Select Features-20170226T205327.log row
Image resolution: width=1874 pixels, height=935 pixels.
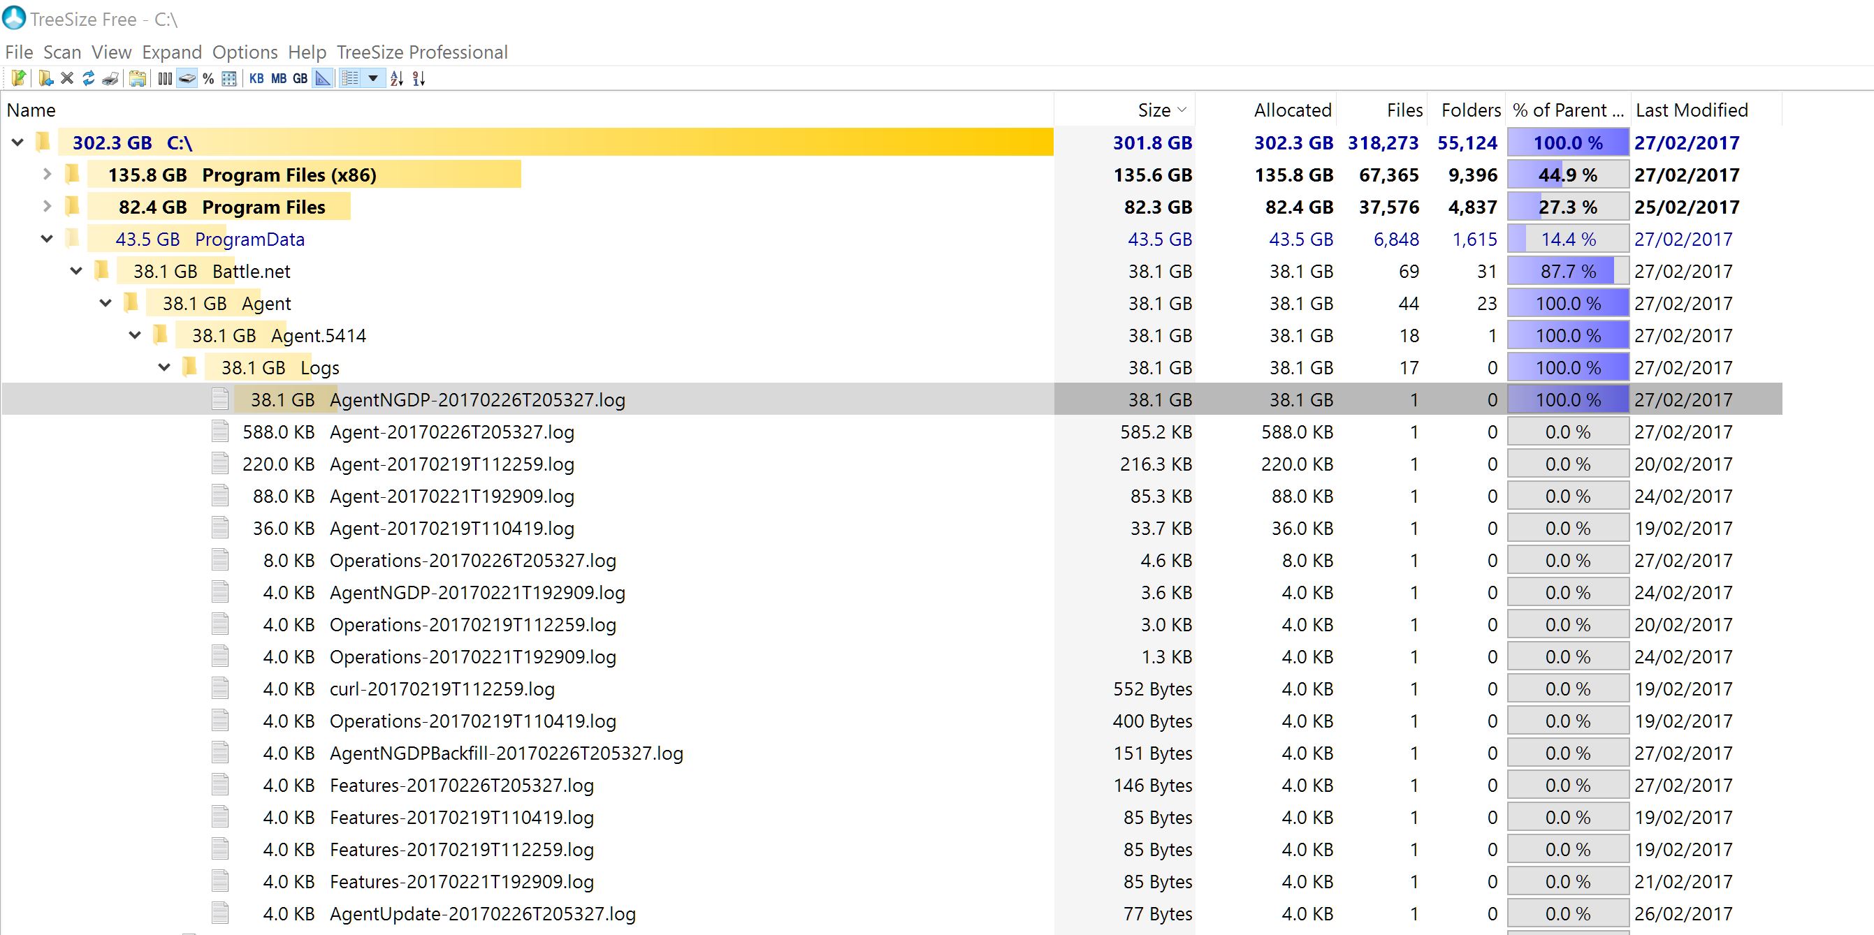coord(892,786)
